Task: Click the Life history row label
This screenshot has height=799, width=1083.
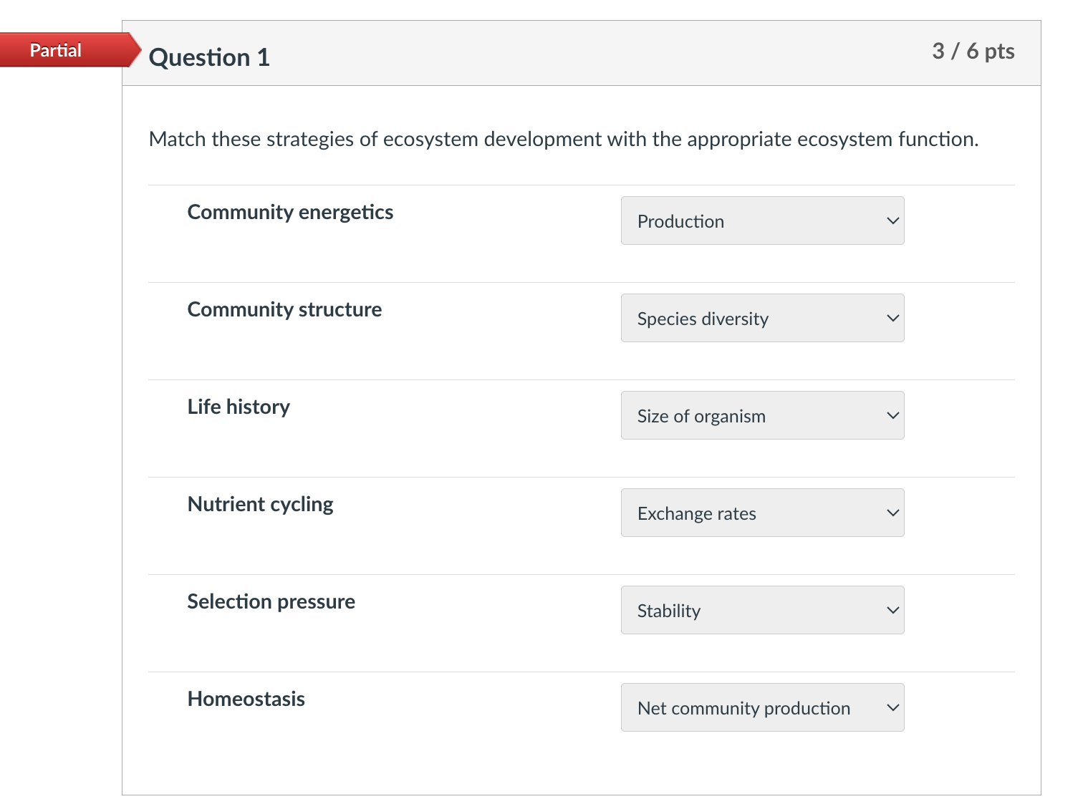Action: [x=239, y=407]
